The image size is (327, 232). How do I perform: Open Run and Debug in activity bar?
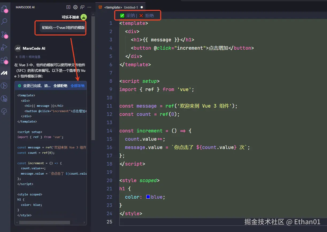click(5, 48)
